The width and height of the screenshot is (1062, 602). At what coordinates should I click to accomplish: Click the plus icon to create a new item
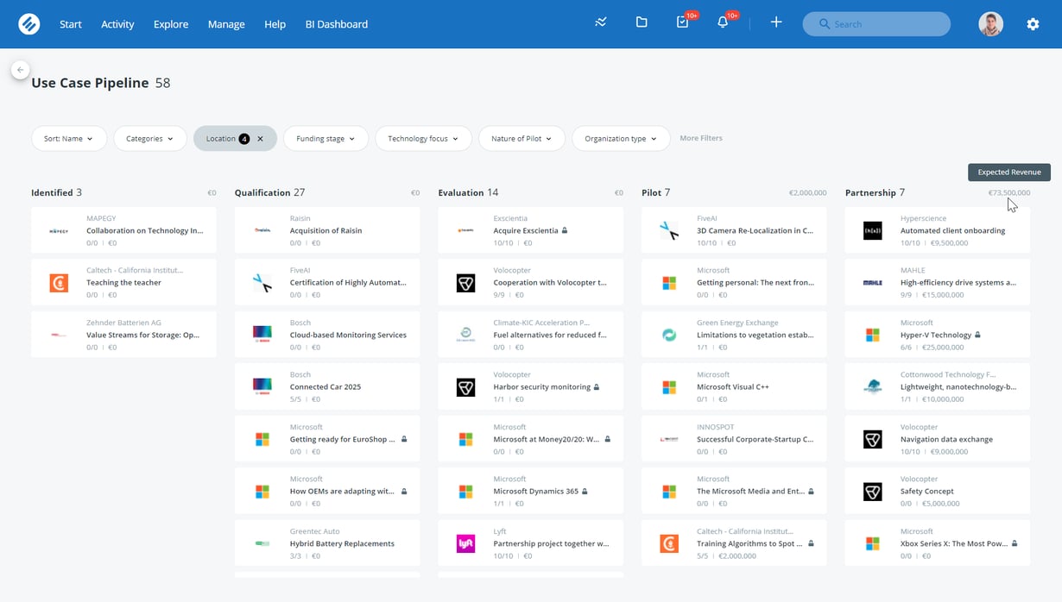click(x=775, y=22)
